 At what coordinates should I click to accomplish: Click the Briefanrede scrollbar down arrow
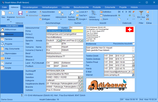[133, 51]
